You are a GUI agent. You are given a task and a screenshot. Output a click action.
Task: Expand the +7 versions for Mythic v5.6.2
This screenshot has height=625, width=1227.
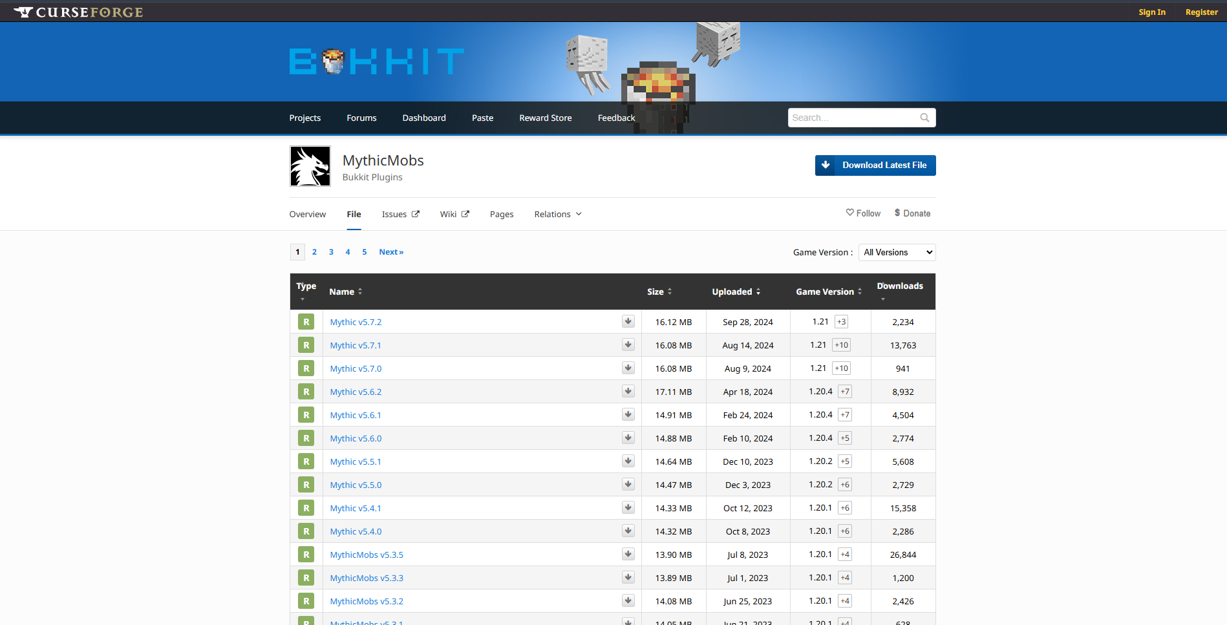click(x=845, y=392)
